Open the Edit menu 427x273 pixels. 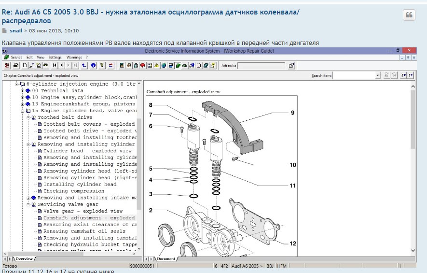pos(29,57)
